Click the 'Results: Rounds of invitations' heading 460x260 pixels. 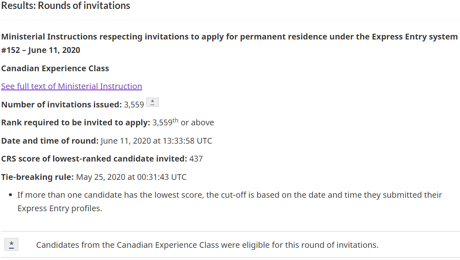click(x=66, y=6)
